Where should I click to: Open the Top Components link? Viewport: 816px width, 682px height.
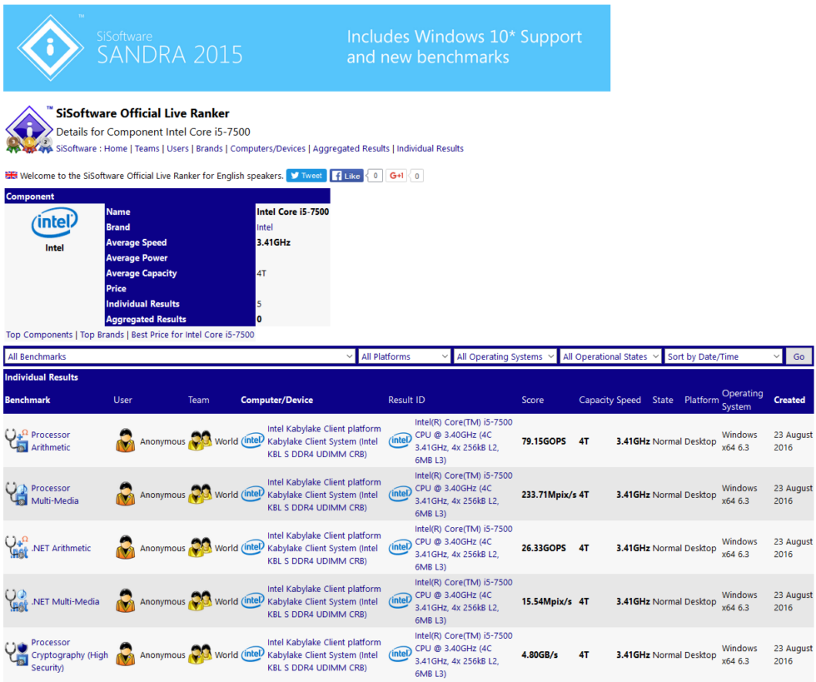pyautogui.click(x=40, y=335)
